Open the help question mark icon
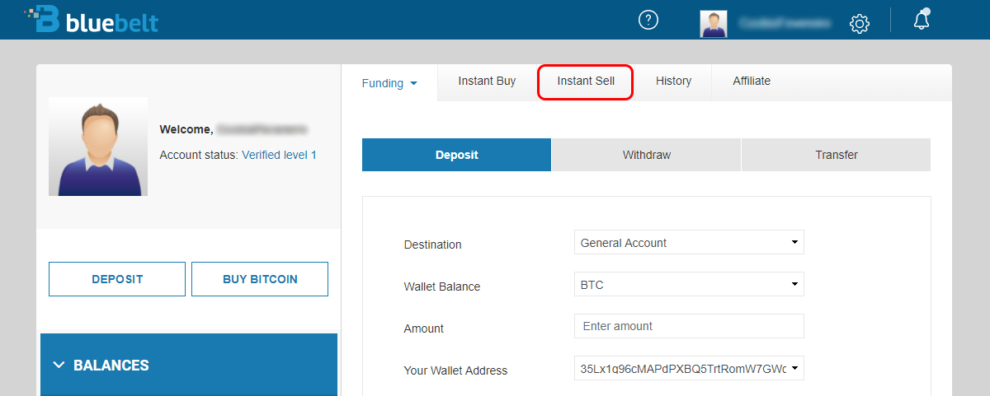 [648, 21]
